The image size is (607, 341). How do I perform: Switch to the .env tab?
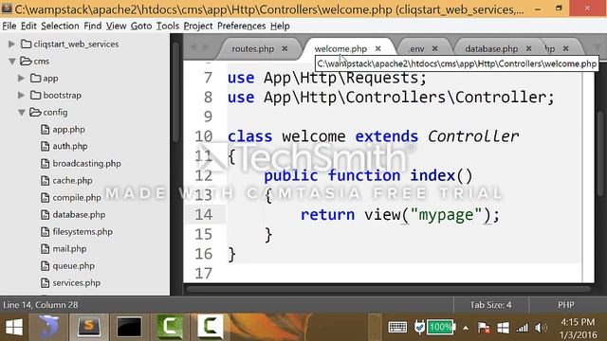(x=416, y=48)
